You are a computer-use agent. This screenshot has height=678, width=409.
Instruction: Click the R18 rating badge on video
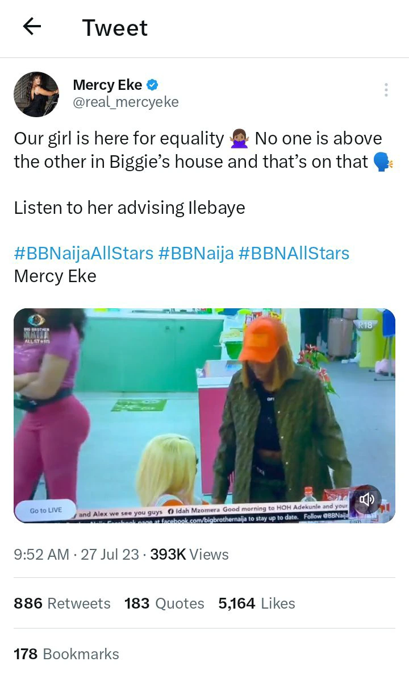click(365, 325)
